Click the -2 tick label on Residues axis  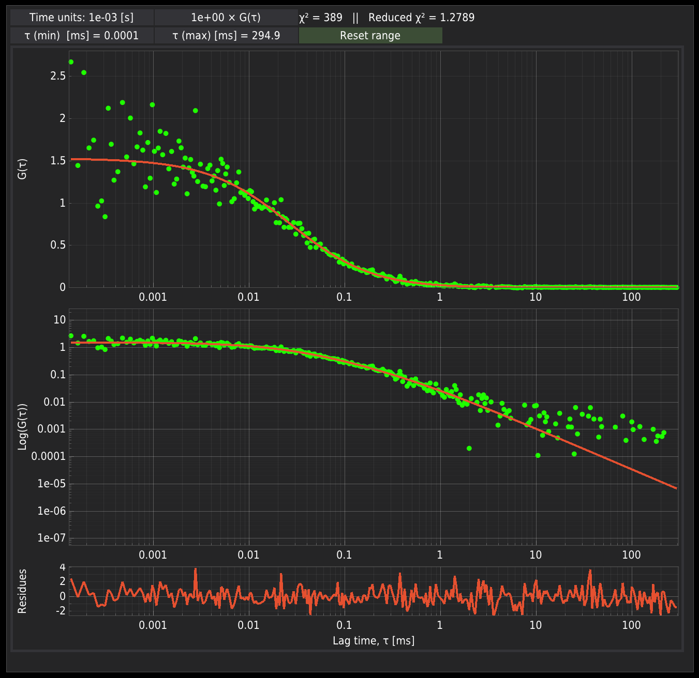click(x=61, y=611)
